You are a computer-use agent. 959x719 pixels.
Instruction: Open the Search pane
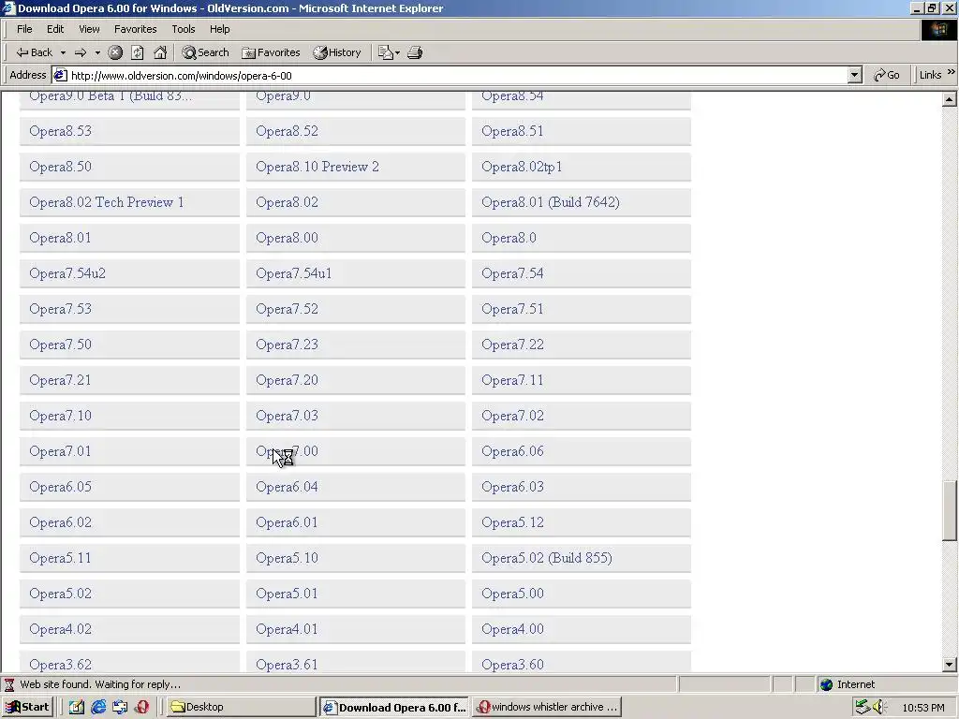pyautogui.click(x=205, y=52)
